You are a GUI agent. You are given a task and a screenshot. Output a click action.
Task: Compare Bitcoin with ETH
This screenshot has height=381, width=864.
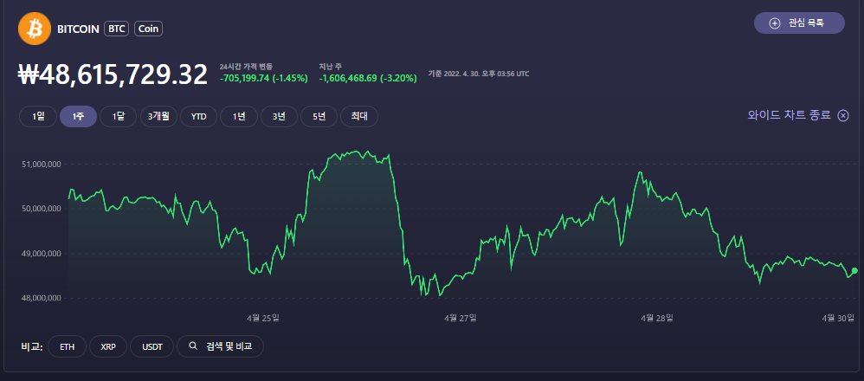[68, 347]
